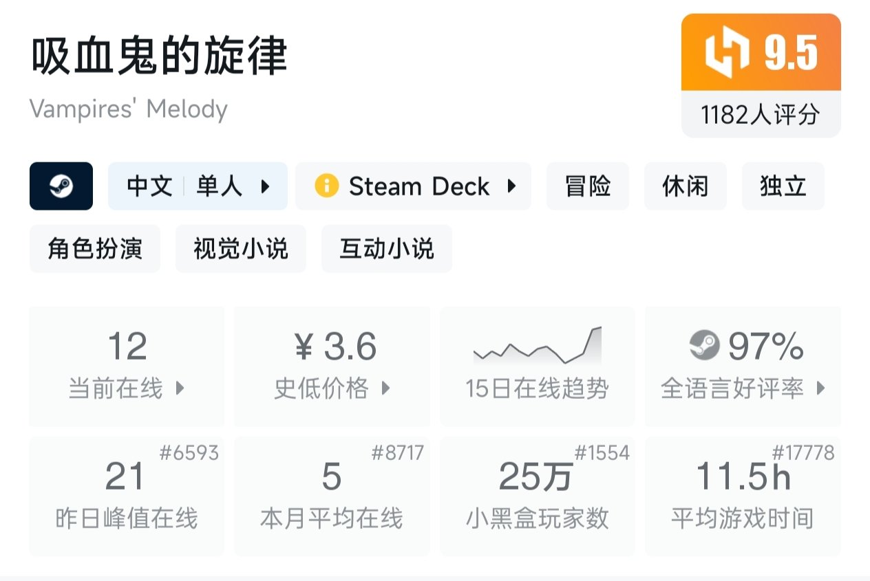Open 昨日峰值在线 stat card
Screen dimensions: 870x581
127,496
